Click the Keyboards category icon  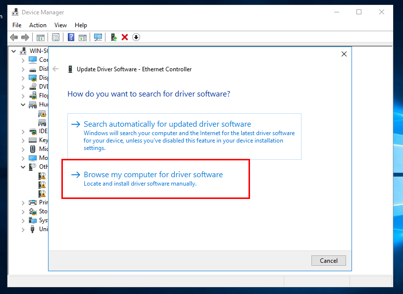click(33, 140)
